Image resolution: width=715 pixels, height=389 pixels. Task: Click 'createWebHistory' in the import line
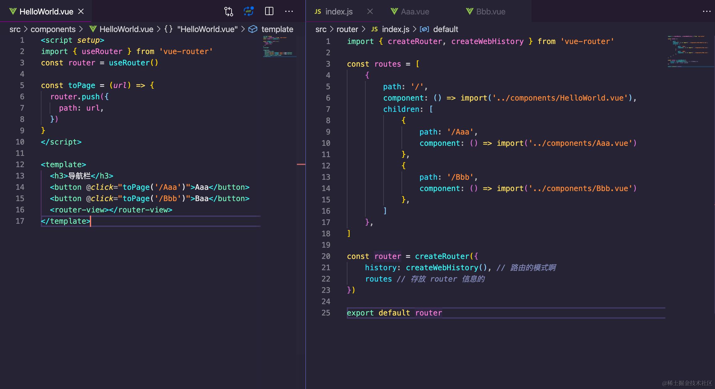(x=487, y=41)
